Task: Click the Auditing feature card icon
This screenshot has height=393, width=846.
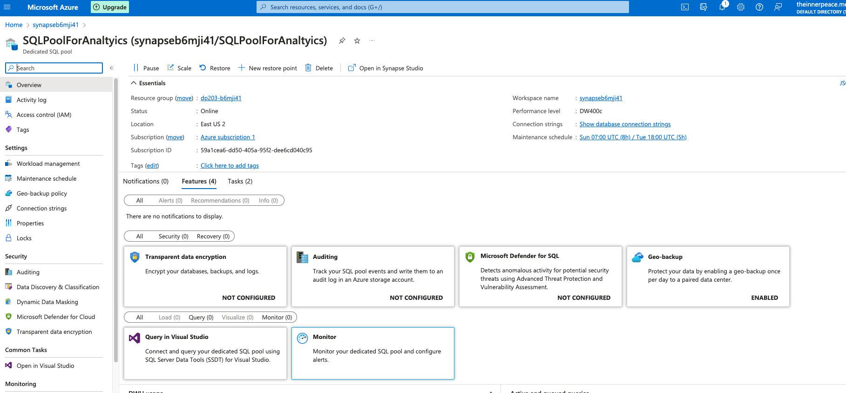Action: pos(302,257)
